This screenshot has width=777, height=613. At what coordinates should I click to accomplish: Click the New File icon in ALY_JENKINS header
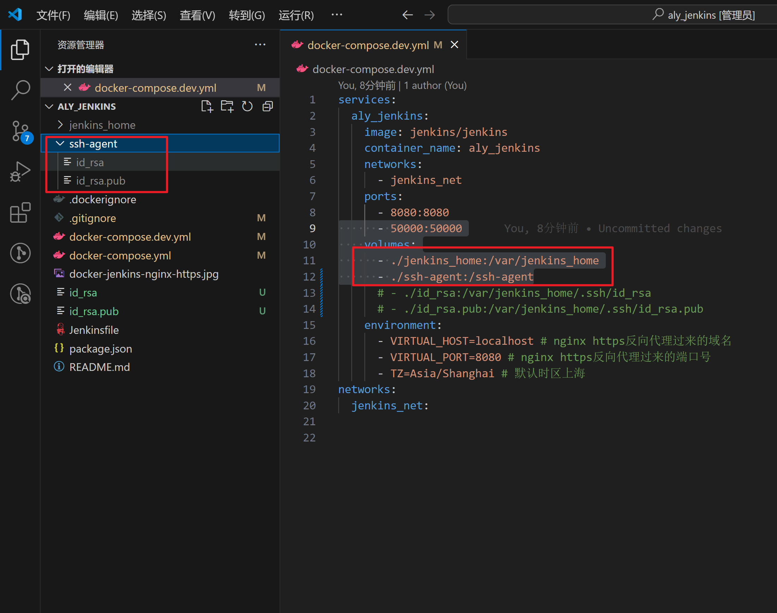[x=207, y=107]
